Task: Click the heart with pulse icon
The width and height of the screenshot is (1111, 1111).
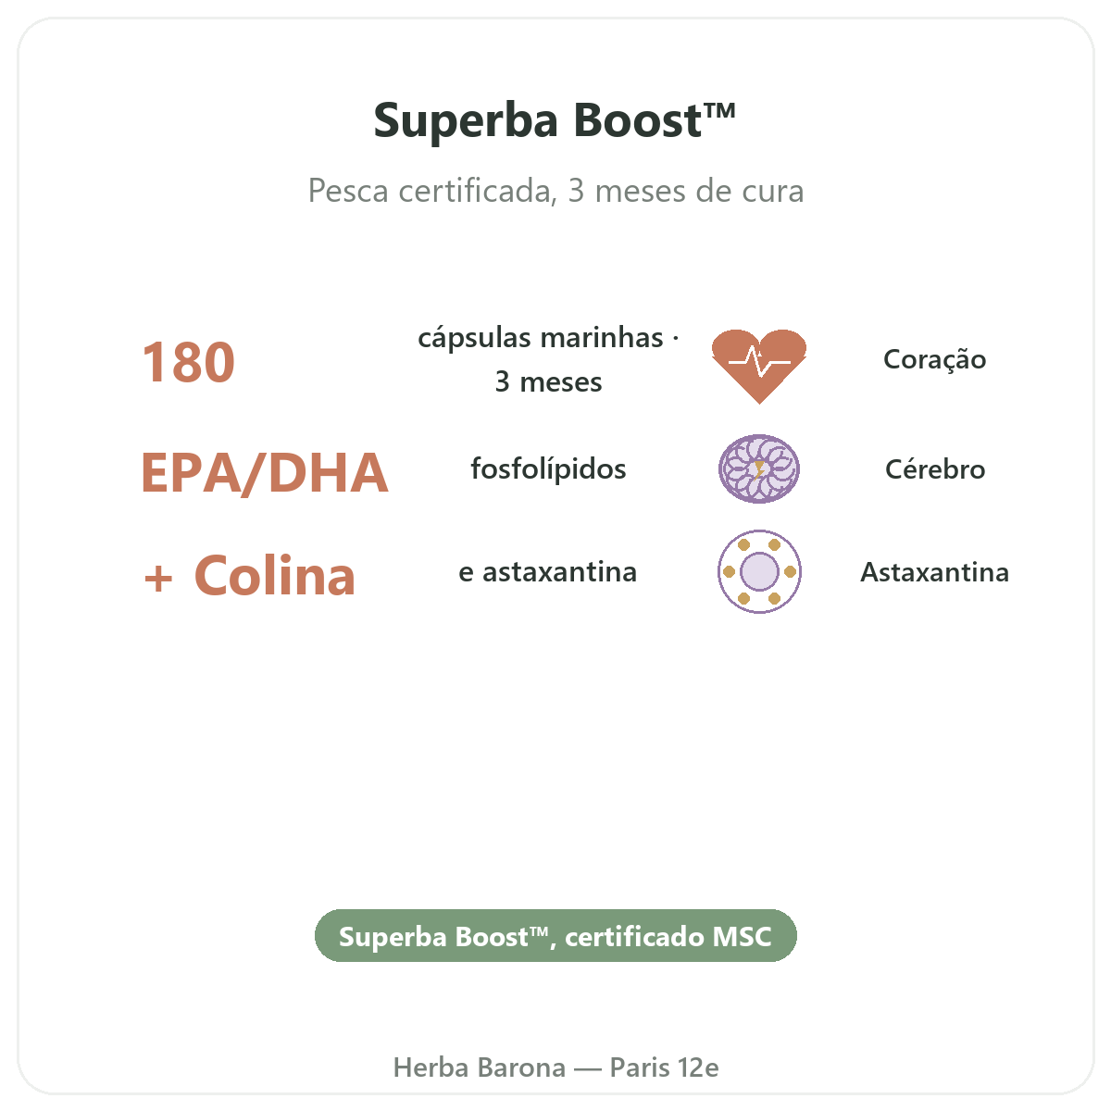Action: click(759, 366)
